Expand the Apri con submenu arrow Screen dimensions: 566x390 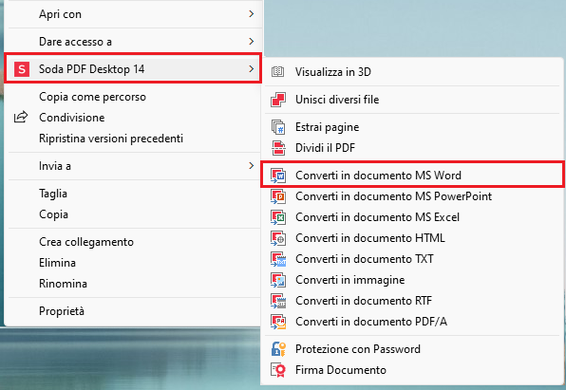252,14
